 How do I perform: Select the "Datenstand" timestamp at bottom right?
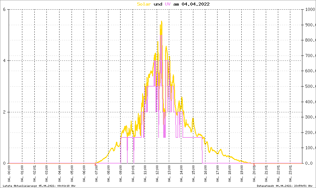285,186
